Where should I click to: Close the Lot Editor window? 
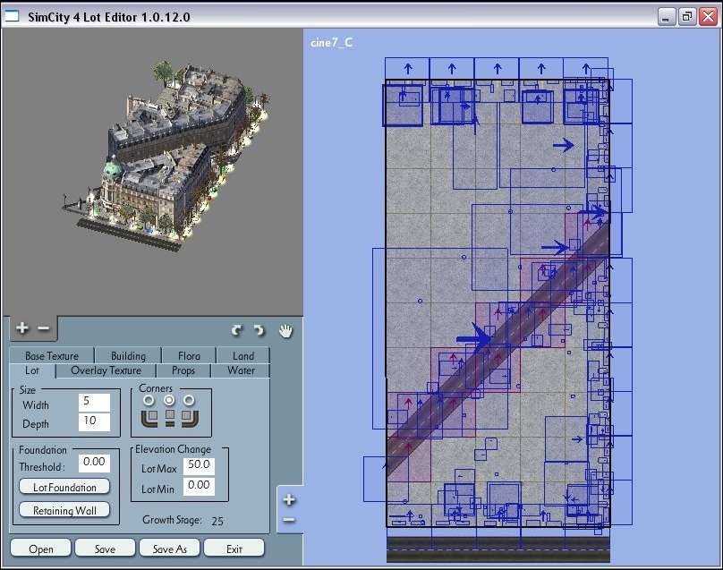709,17
